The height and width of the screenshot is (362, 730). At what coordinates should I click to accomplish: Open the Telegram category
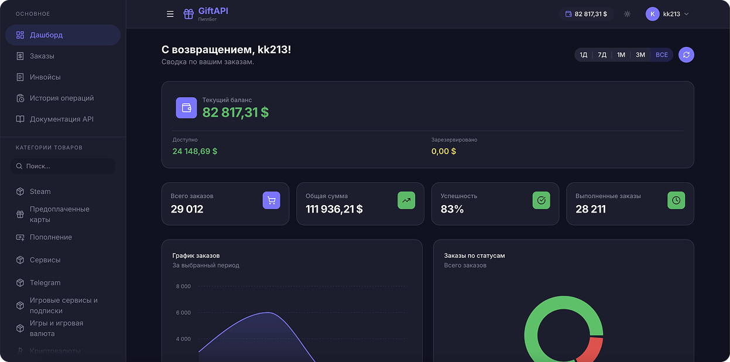(63, 283)
